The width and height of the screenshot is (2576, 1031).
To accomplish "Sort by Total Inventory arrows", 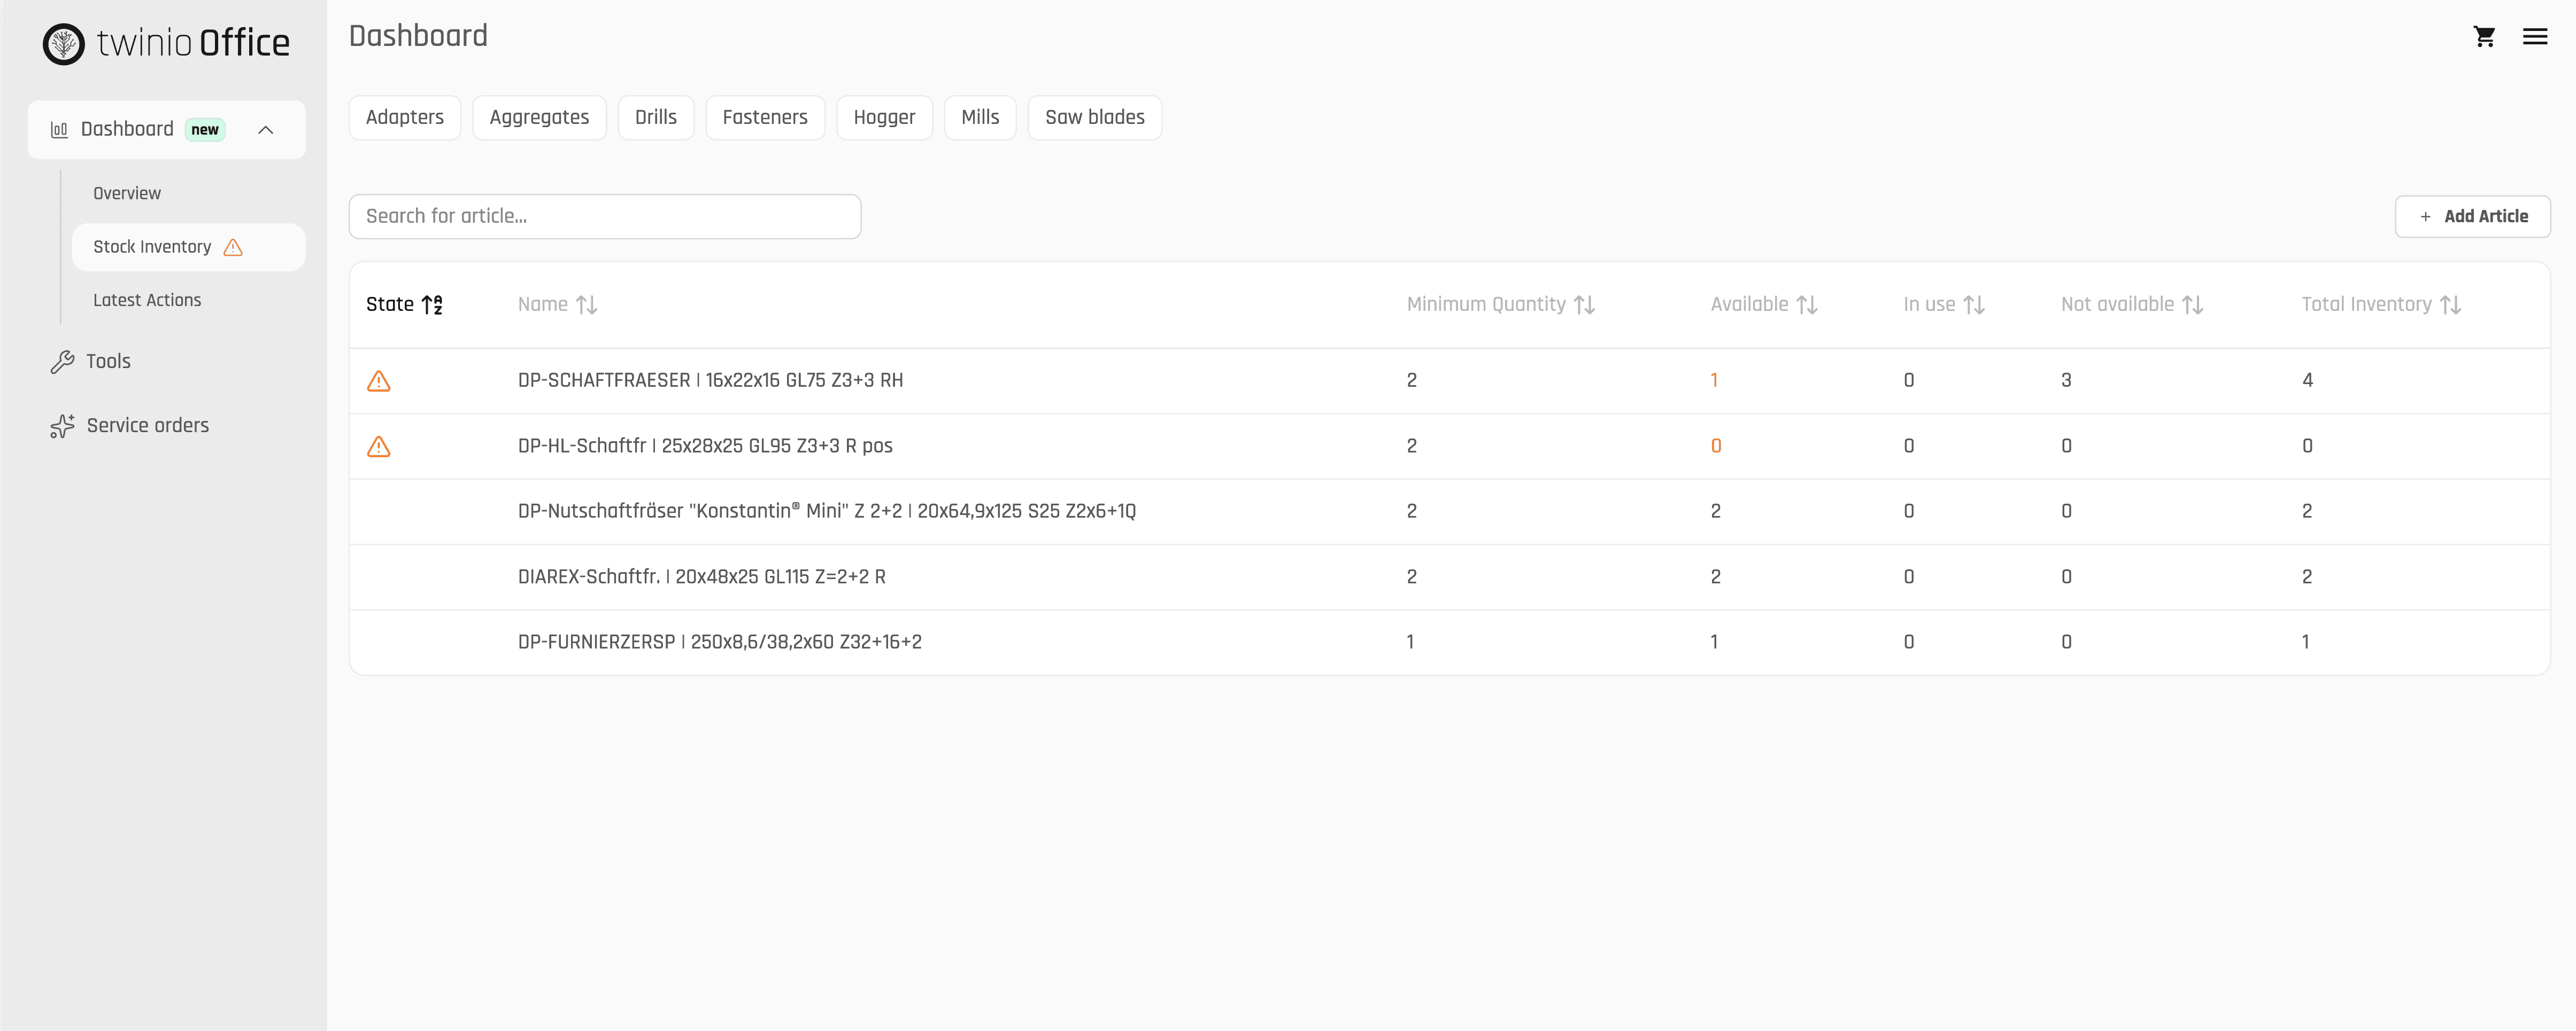I will [2450, 304].
